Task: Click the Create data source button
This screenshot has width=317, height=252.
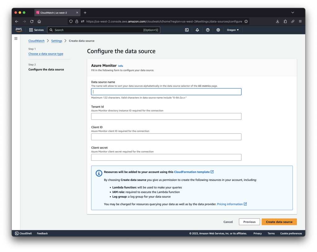Action: [x=279, y=222]
